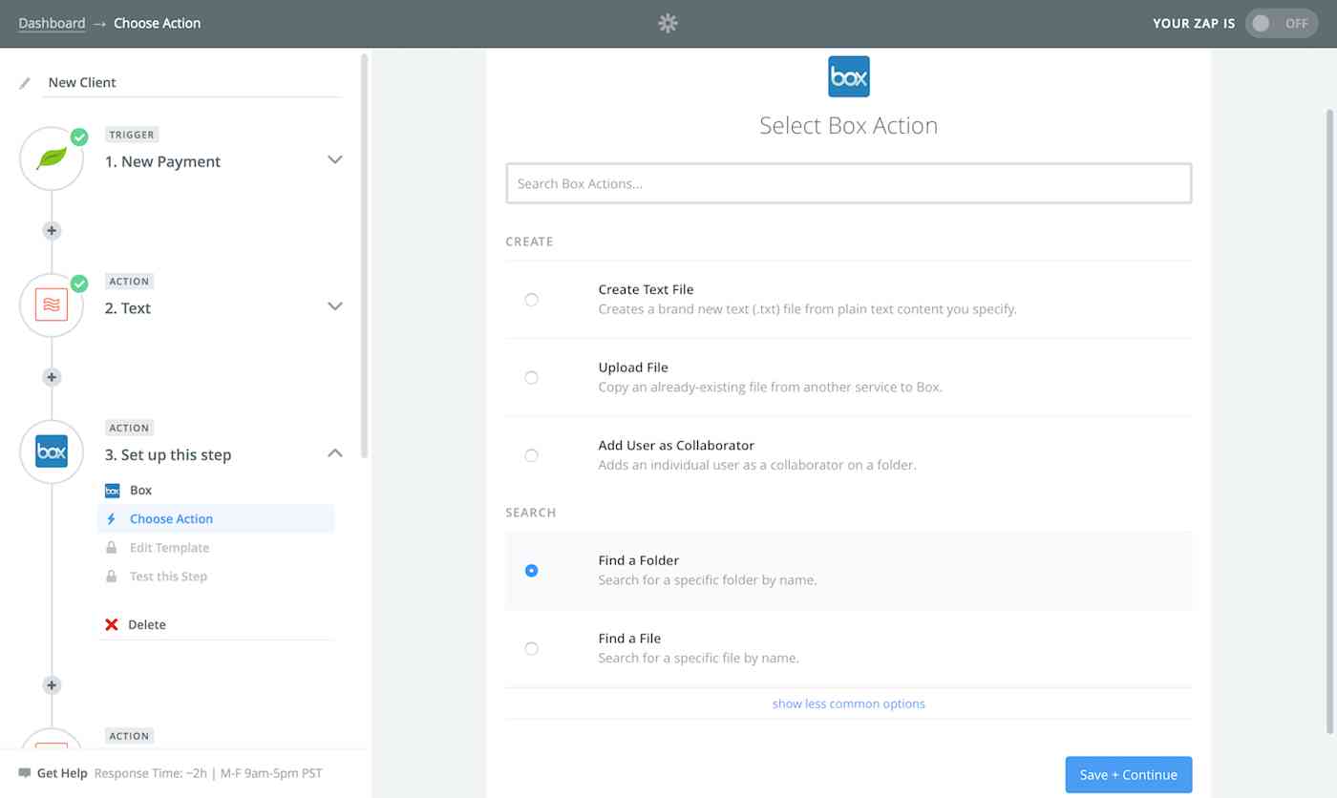Click the Zapier gear logo in header
The image size is (1337, 798).
668,23
